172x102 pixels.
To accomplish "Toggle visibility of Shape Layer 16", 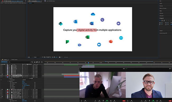I will pyautogui.click(x=1, y=77).
